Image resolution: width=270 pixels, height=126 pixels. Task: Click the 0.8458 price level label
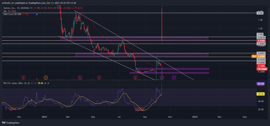tap(261, 44)
